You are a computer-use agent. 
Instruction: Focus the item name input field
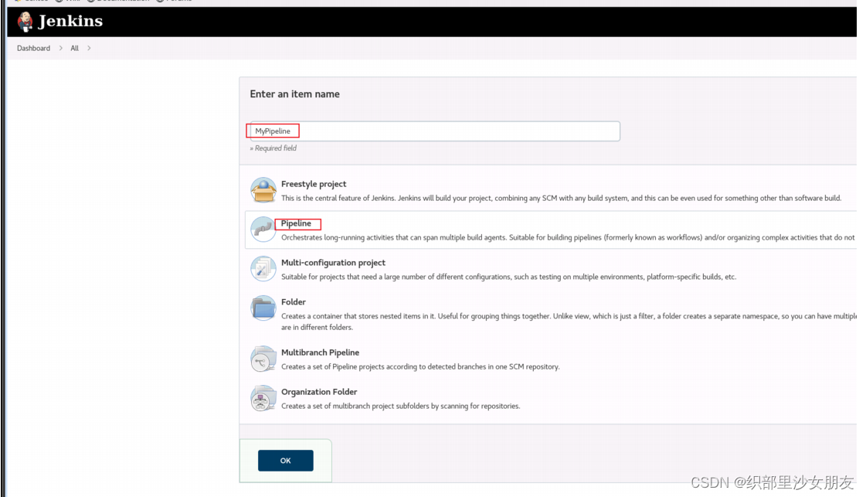click(x=435, y=131)
